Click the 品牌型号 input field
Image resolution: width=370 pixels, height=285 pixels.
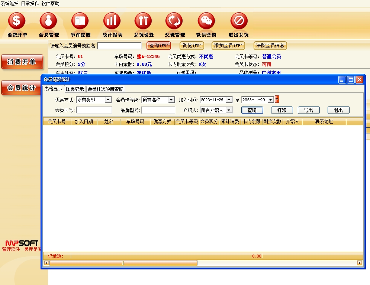(x=158, y=110)
